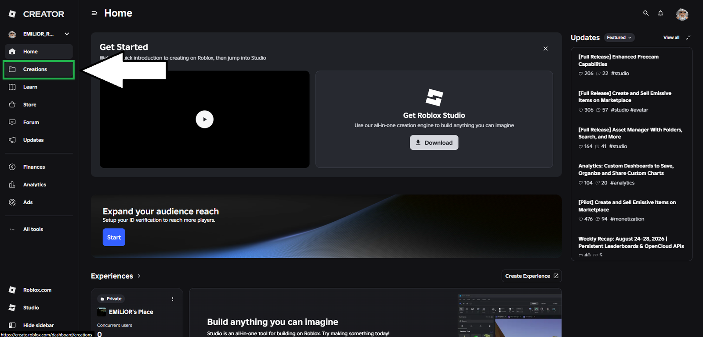
Task: Open Full Release Emissive Items update
Action: (x=625, y=97)
